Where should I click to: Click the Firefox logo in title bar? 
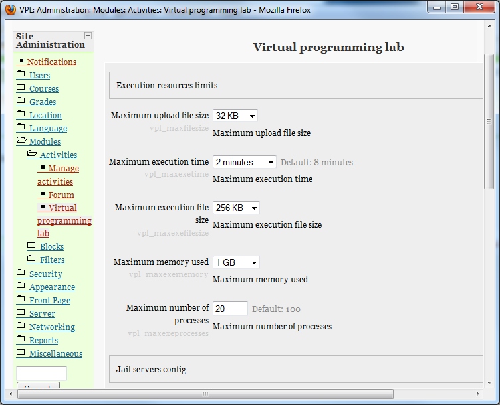(x=11, y=10)
